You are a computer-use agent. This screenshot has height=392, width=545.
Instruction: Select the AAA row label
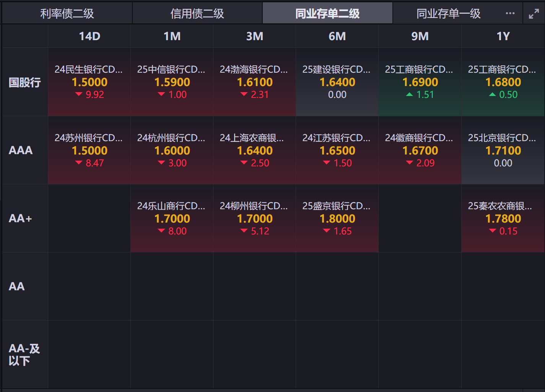pyautogui.click(x=25, y=150)
